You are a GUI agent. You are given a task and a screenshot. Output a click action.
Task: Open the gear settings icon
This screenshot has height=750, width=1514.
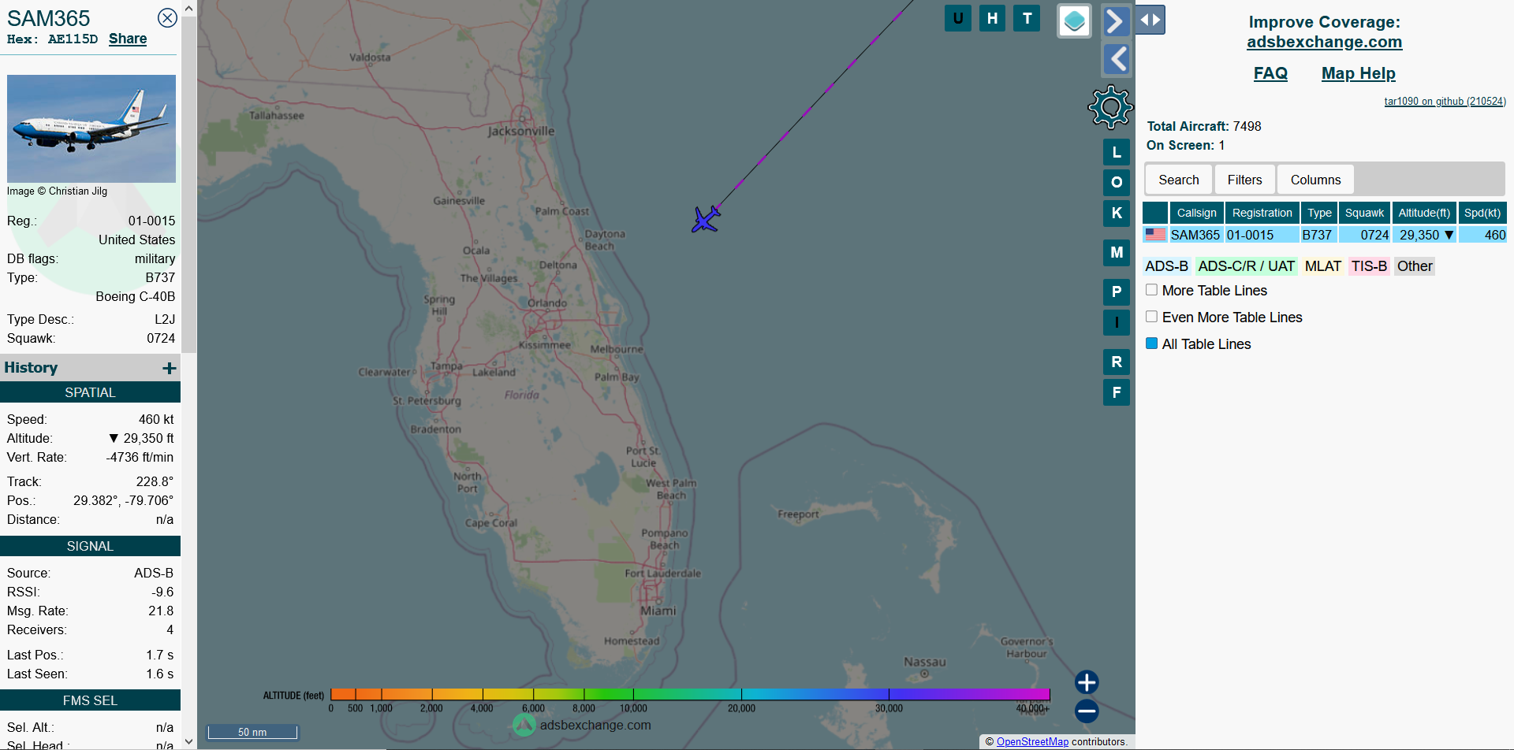[x=1110, y=106]
